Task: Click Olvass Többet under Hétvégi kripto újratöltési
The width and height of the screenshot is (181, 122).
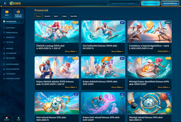Action: [x=164, y=87]
